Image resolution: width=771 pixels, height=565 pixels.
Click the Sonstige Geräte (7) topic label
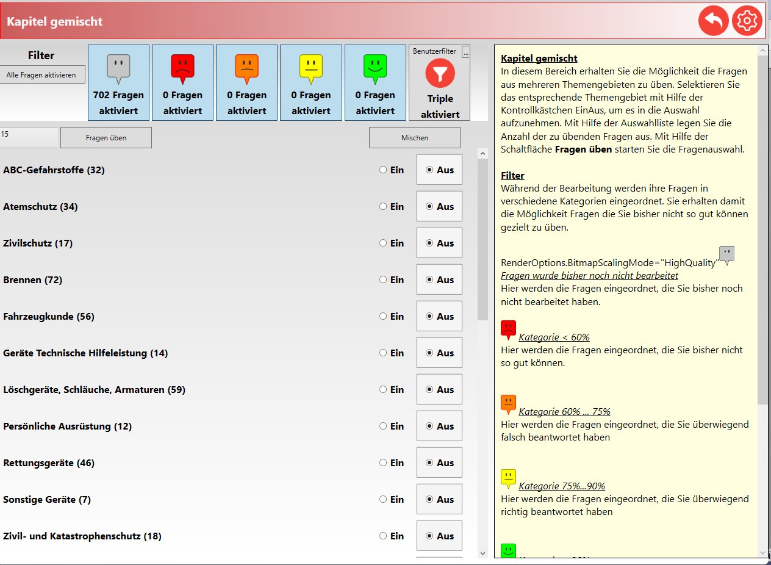pyautogui.click(x=47, y=500)
